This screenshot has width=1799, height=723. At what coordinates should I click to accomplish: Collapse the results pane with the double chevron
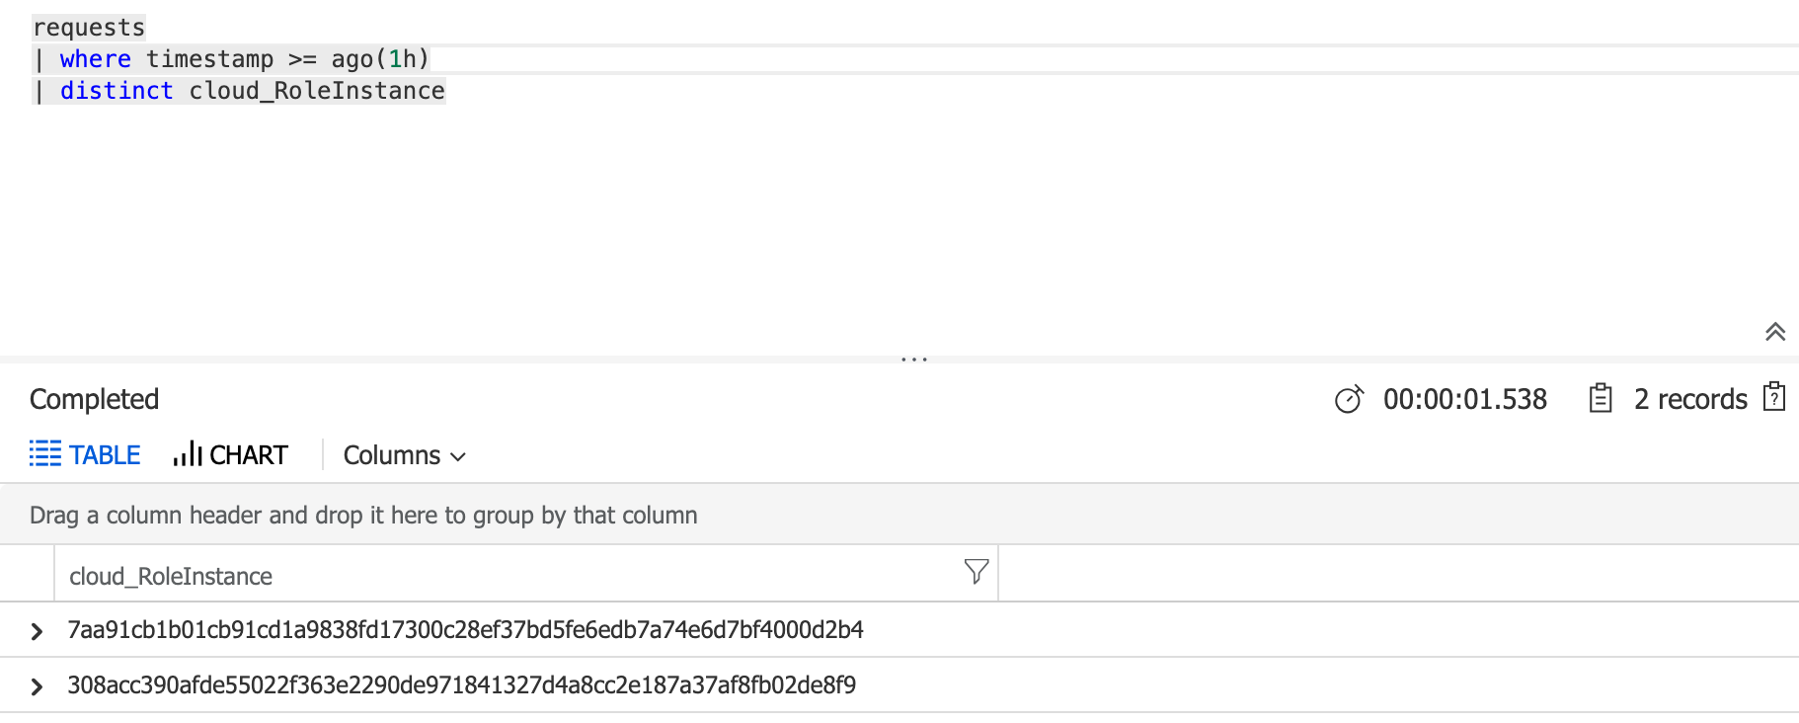click(x=1775, y=332)
